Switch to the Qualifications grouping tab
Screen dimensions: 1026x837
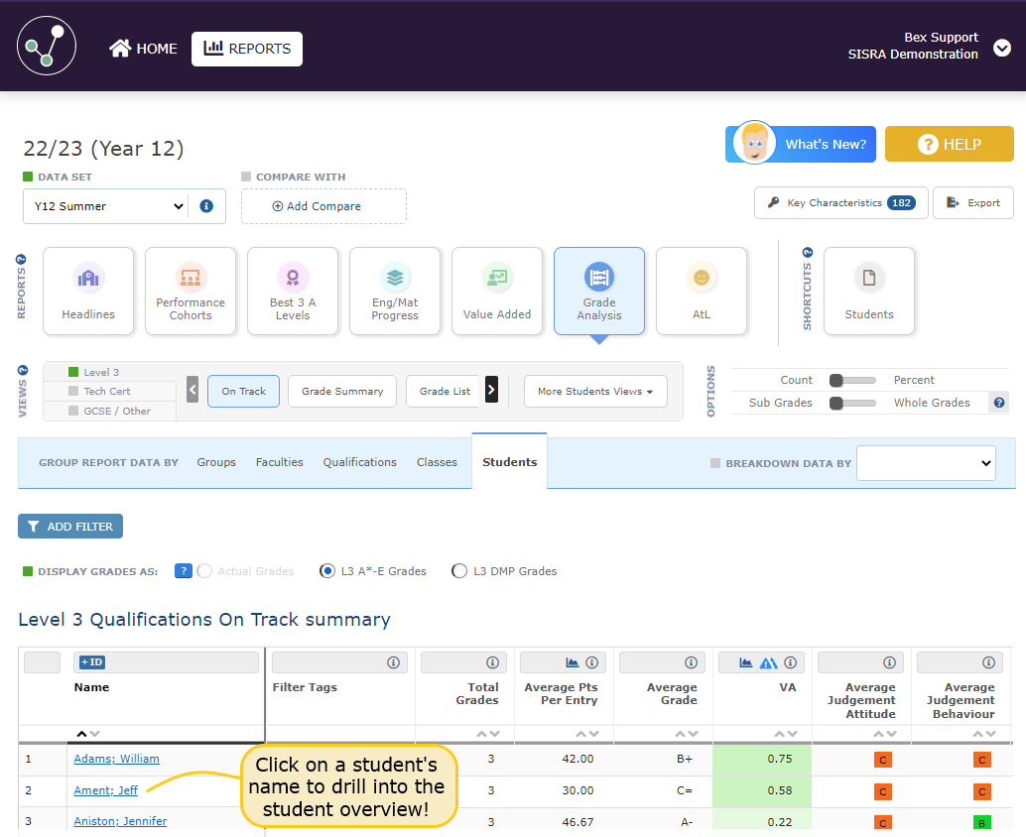[x=359, y=462]
